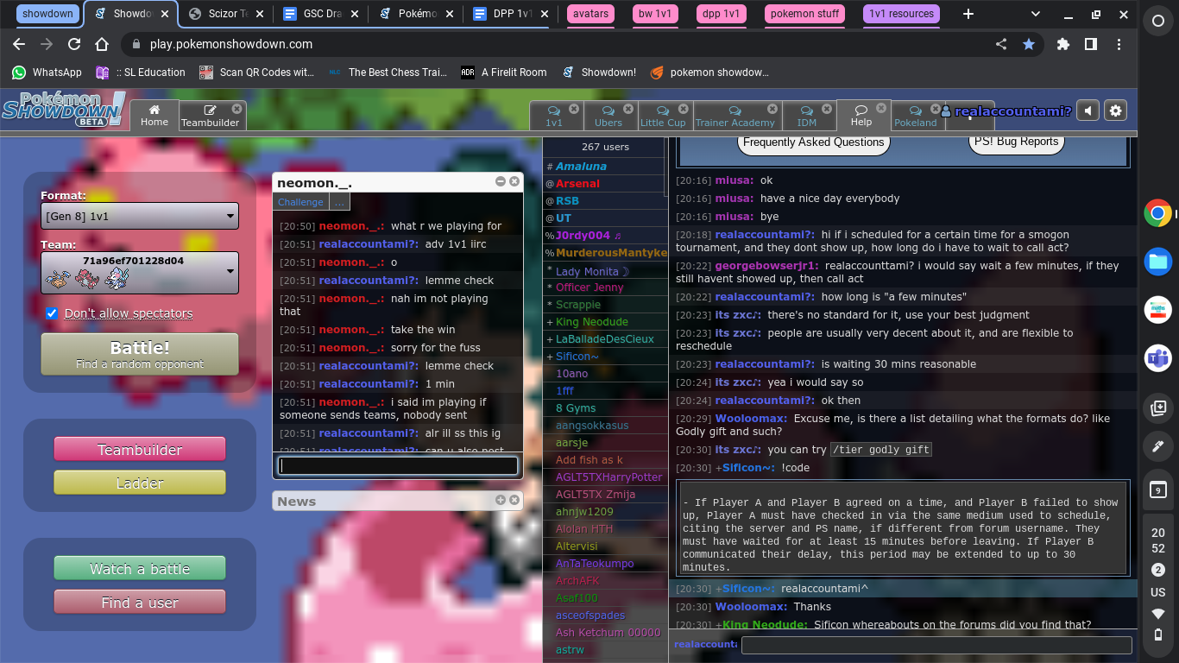The width and height of the screenshot is (1179, 663).
Task: Bookmark this page with the star icon
Action: (x=1029, y=44)
